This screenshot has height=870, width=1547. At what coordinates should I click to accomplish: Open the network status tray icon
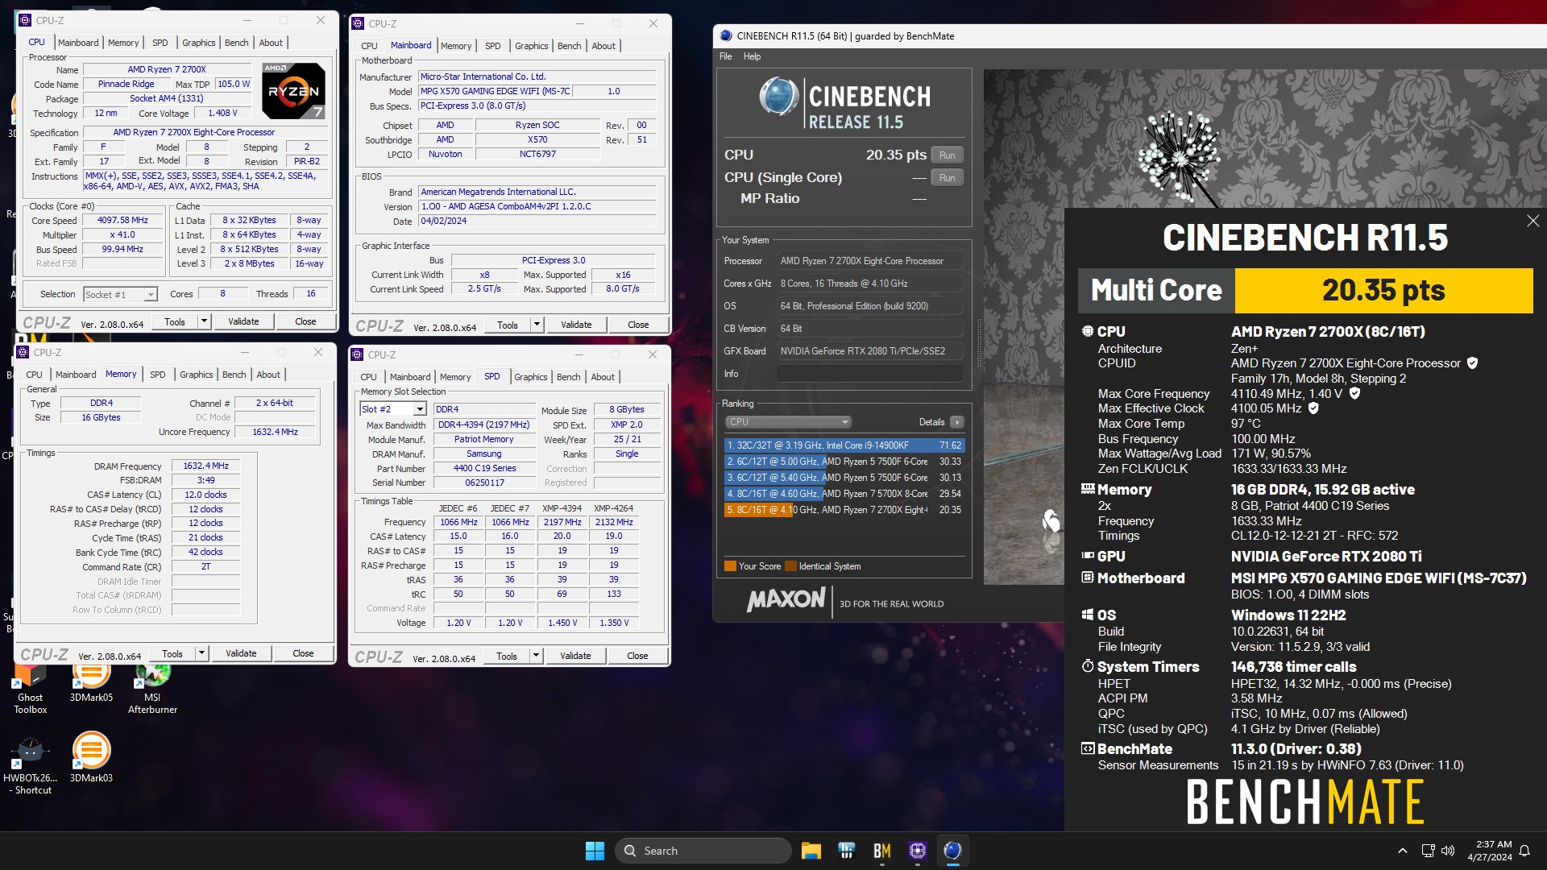[x=1428, y=851]
